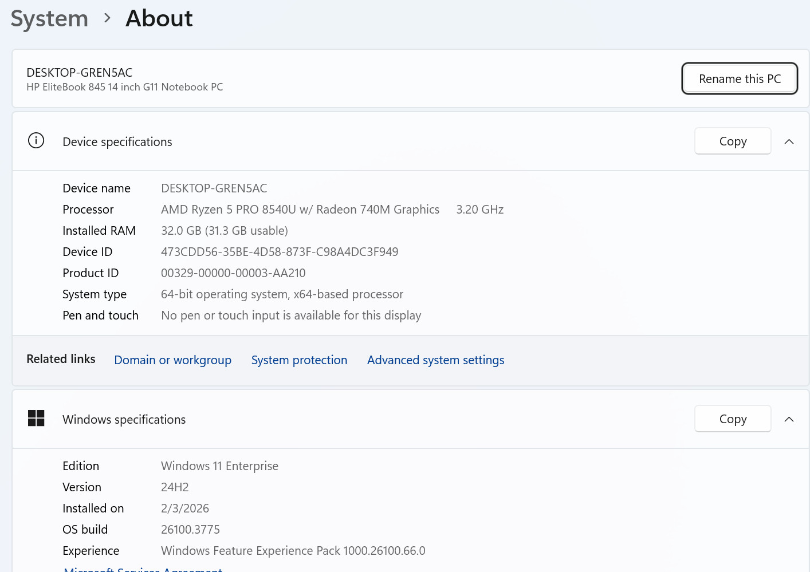Screen dimensions: 810x572
Task: Select the No pen or touch input text
Action: click(291, 315)
